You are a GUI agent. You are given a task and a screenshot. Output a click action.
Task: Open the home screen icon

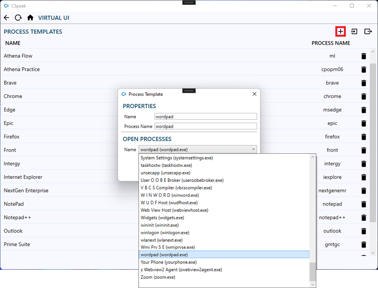click(30, 18)
